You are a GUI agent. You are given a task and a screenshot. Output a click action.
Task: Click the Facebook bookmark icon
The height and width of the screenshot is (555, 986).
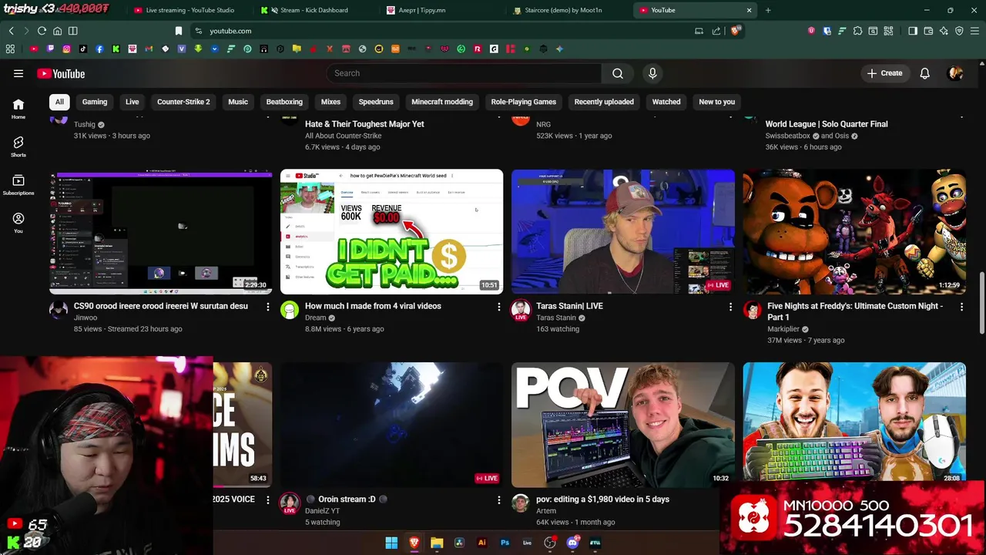point(99,49)
